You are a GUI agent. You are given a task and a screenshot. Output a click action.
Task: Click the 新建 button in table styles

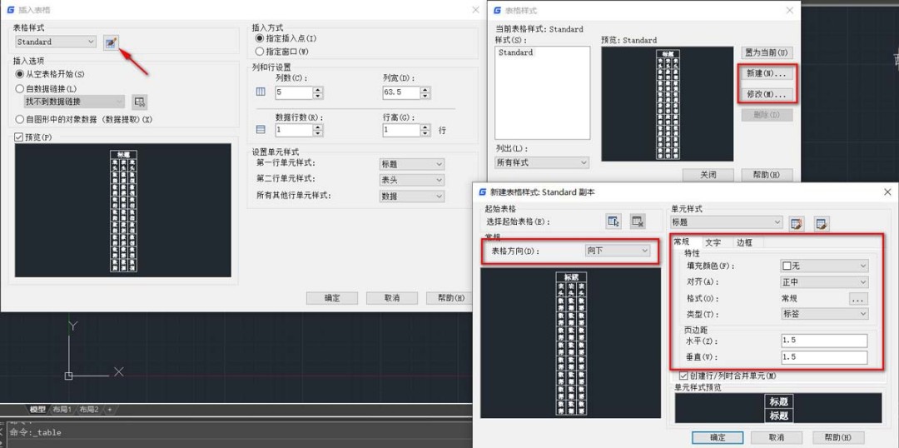pyautogui.click(x=765, y=73)
